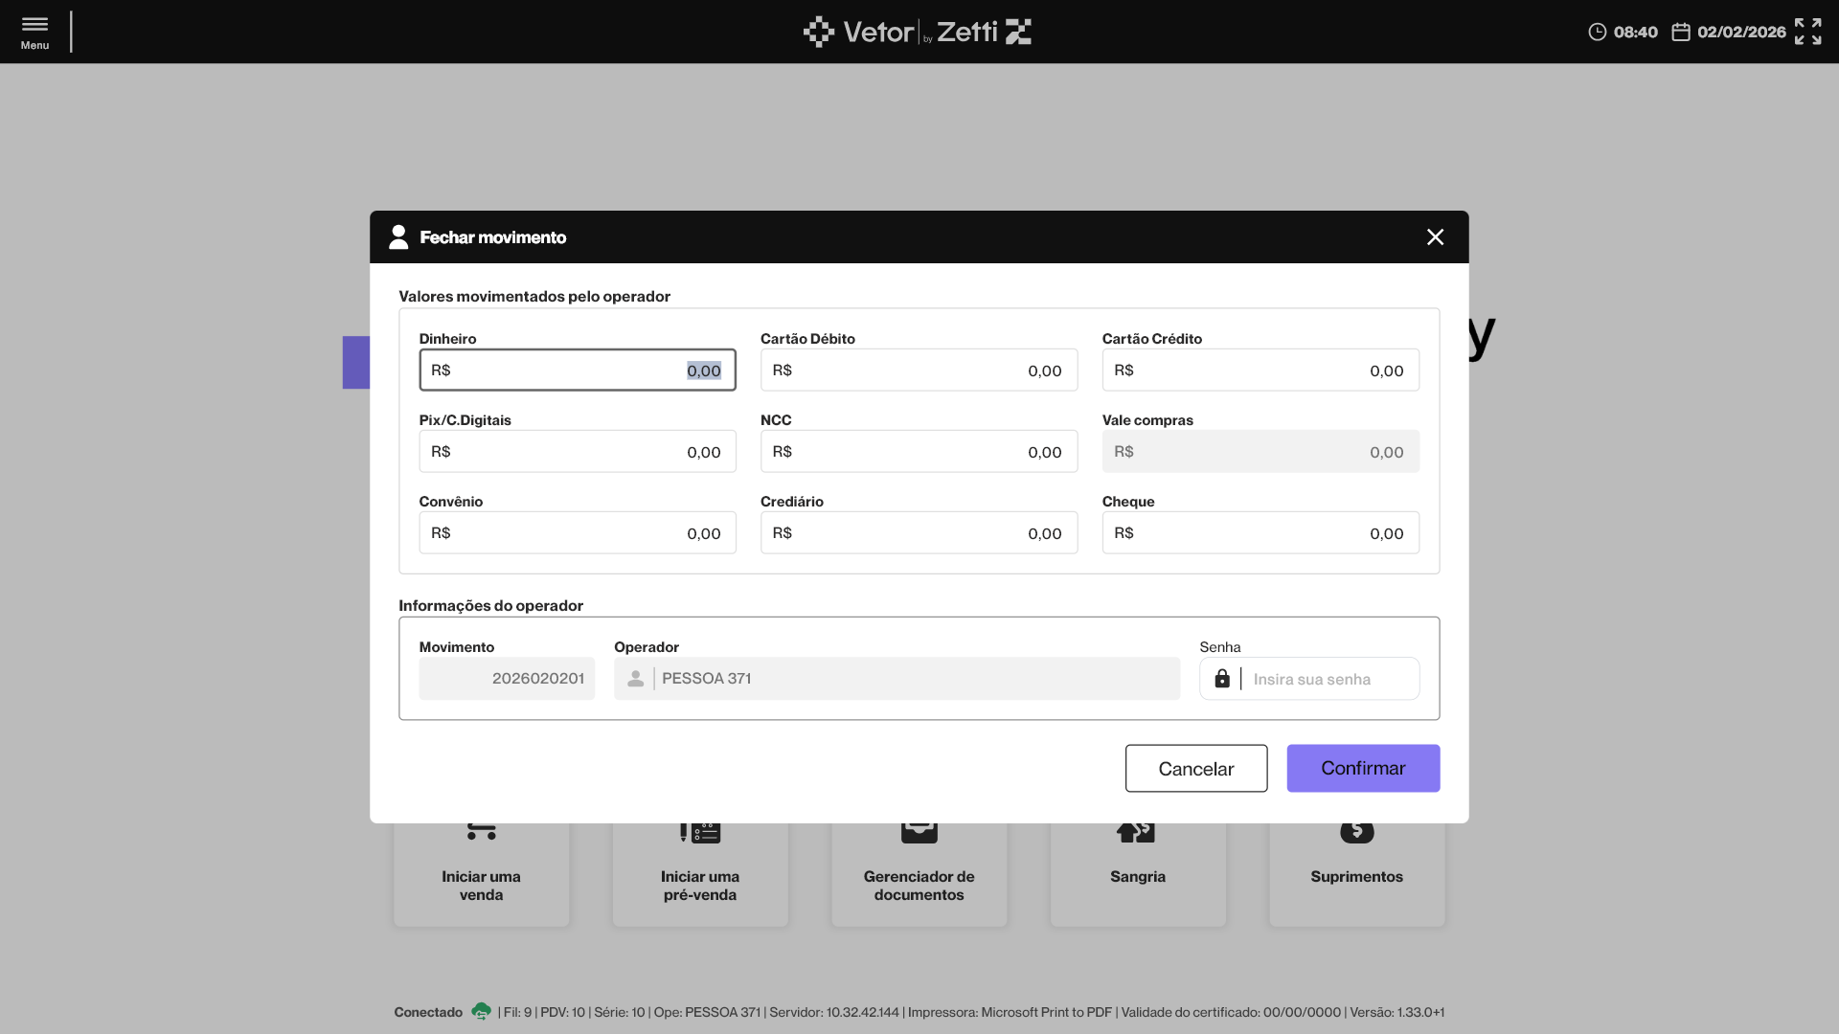Click the user icon in dialog title
The width and height of the screenshot is (1839, 1034).
coord(398,237)
